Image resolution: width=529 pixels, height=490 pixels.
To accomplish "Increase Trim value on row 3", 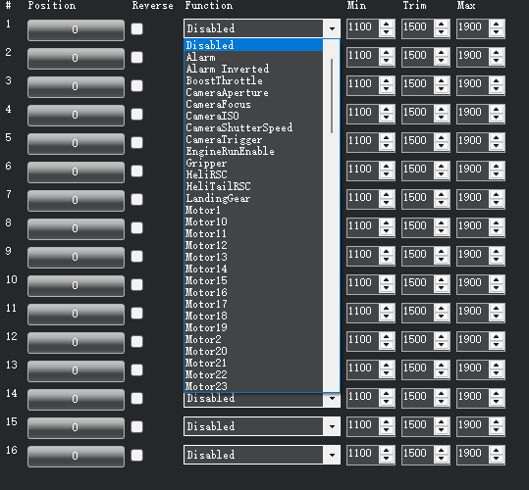I will (x=442, y=80).
